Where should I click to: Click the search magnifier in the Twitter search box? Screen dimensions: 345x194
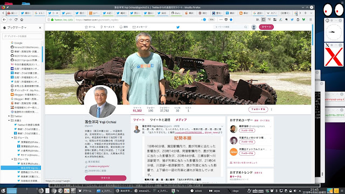(x=245, y=27)
